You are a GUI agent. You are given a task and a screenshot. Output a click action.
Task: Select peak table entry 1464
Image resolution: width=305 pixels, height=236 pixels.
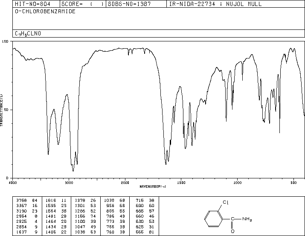56,221
